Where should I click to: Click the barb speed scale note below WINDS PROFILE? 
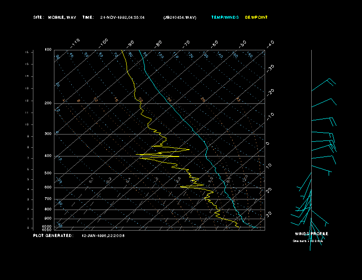click(x=308, y=241)
